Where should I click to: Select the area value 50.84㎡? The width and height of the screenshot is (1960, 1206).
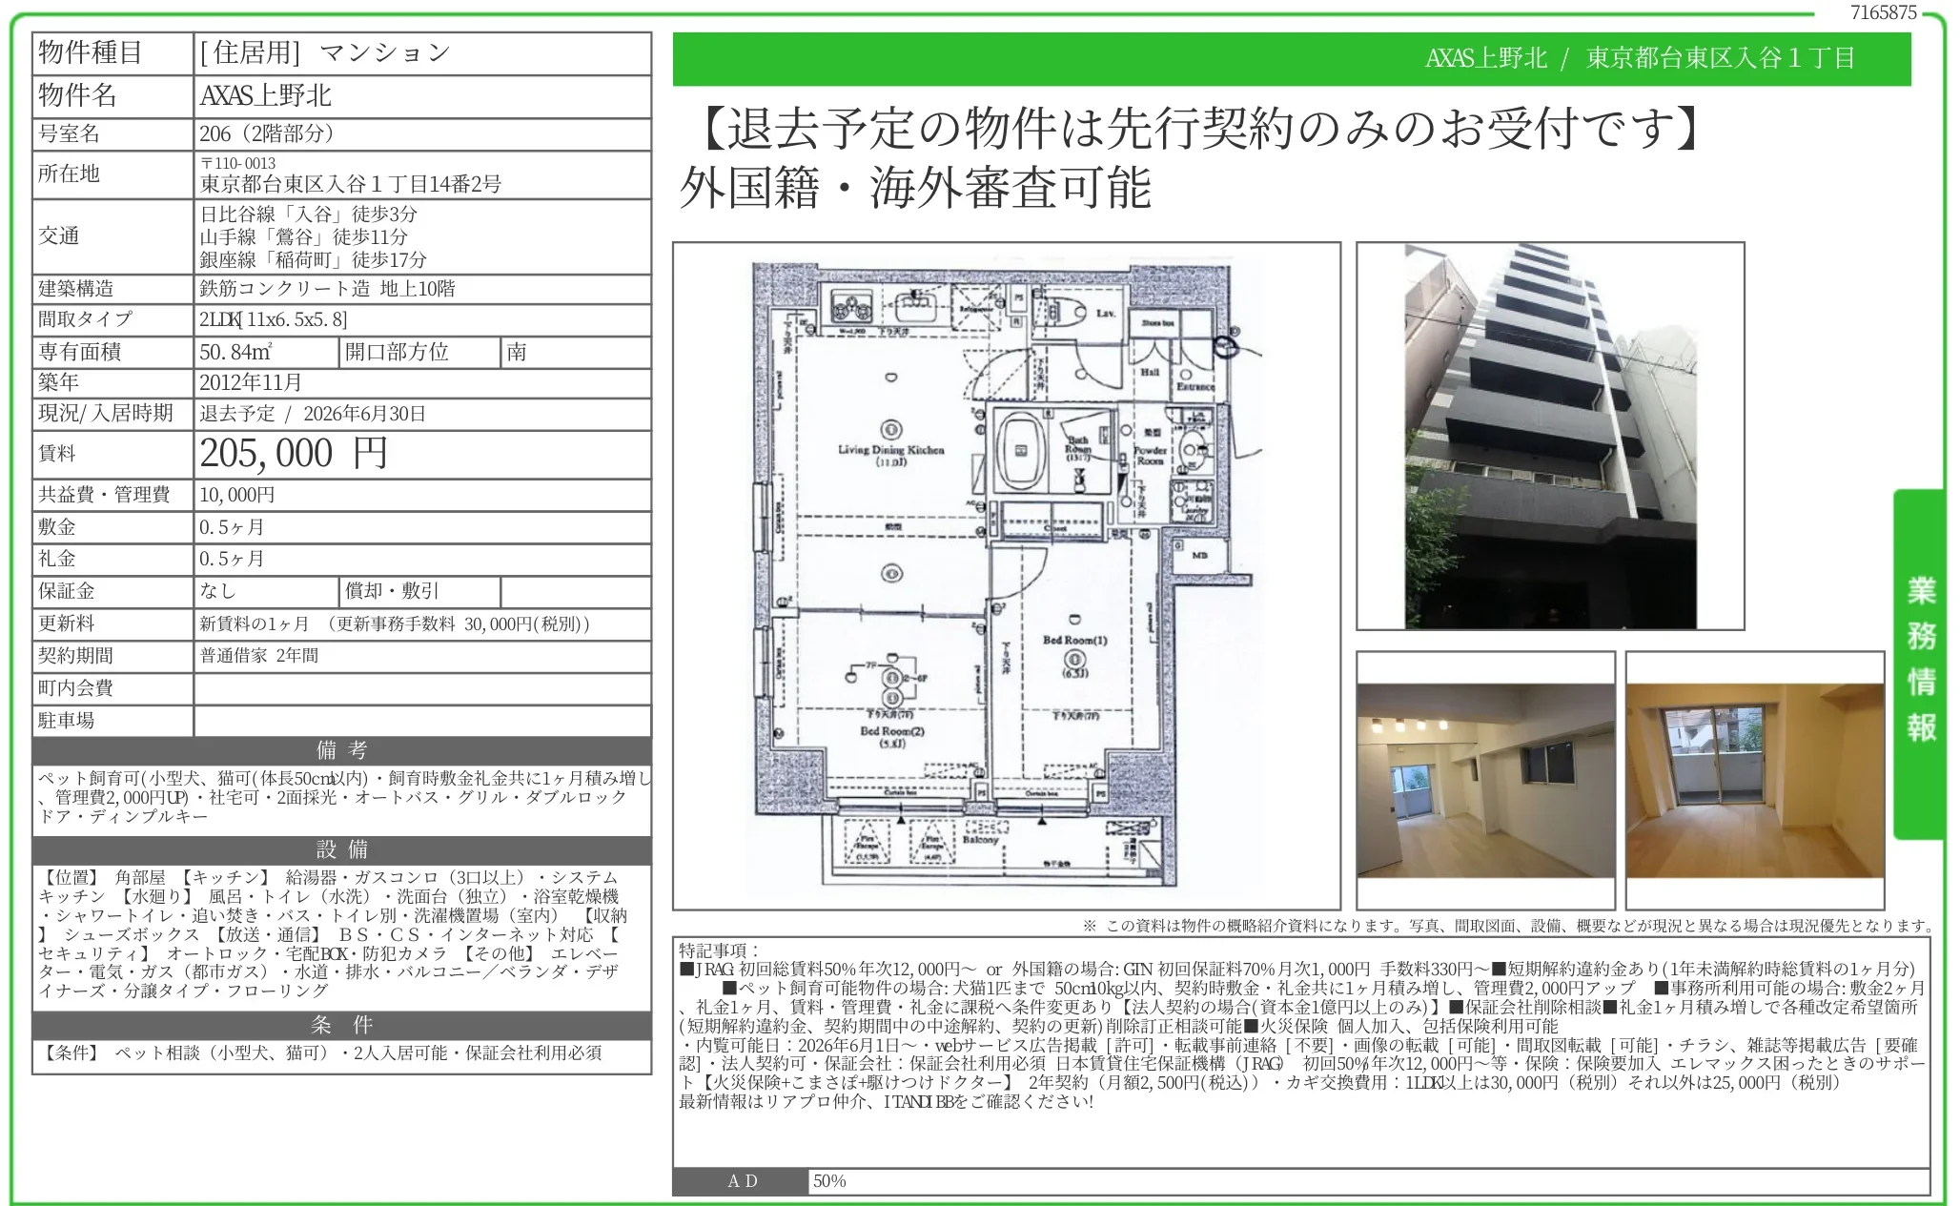coord(235,352)
